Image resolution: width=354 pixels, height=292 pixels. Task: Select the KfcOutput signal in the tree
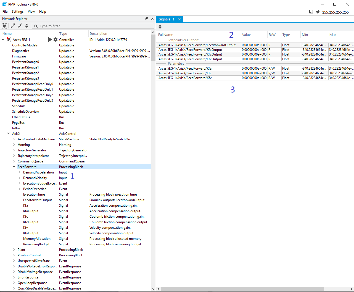[x=31, y=222]
